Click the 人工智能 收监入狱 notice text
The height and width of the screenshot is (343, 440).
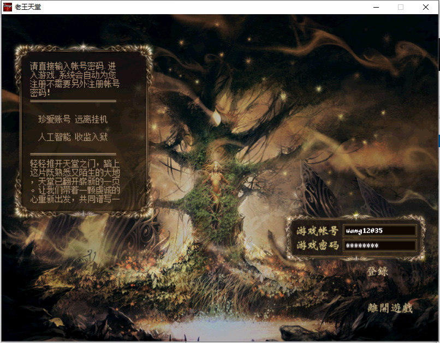point(73,137)
